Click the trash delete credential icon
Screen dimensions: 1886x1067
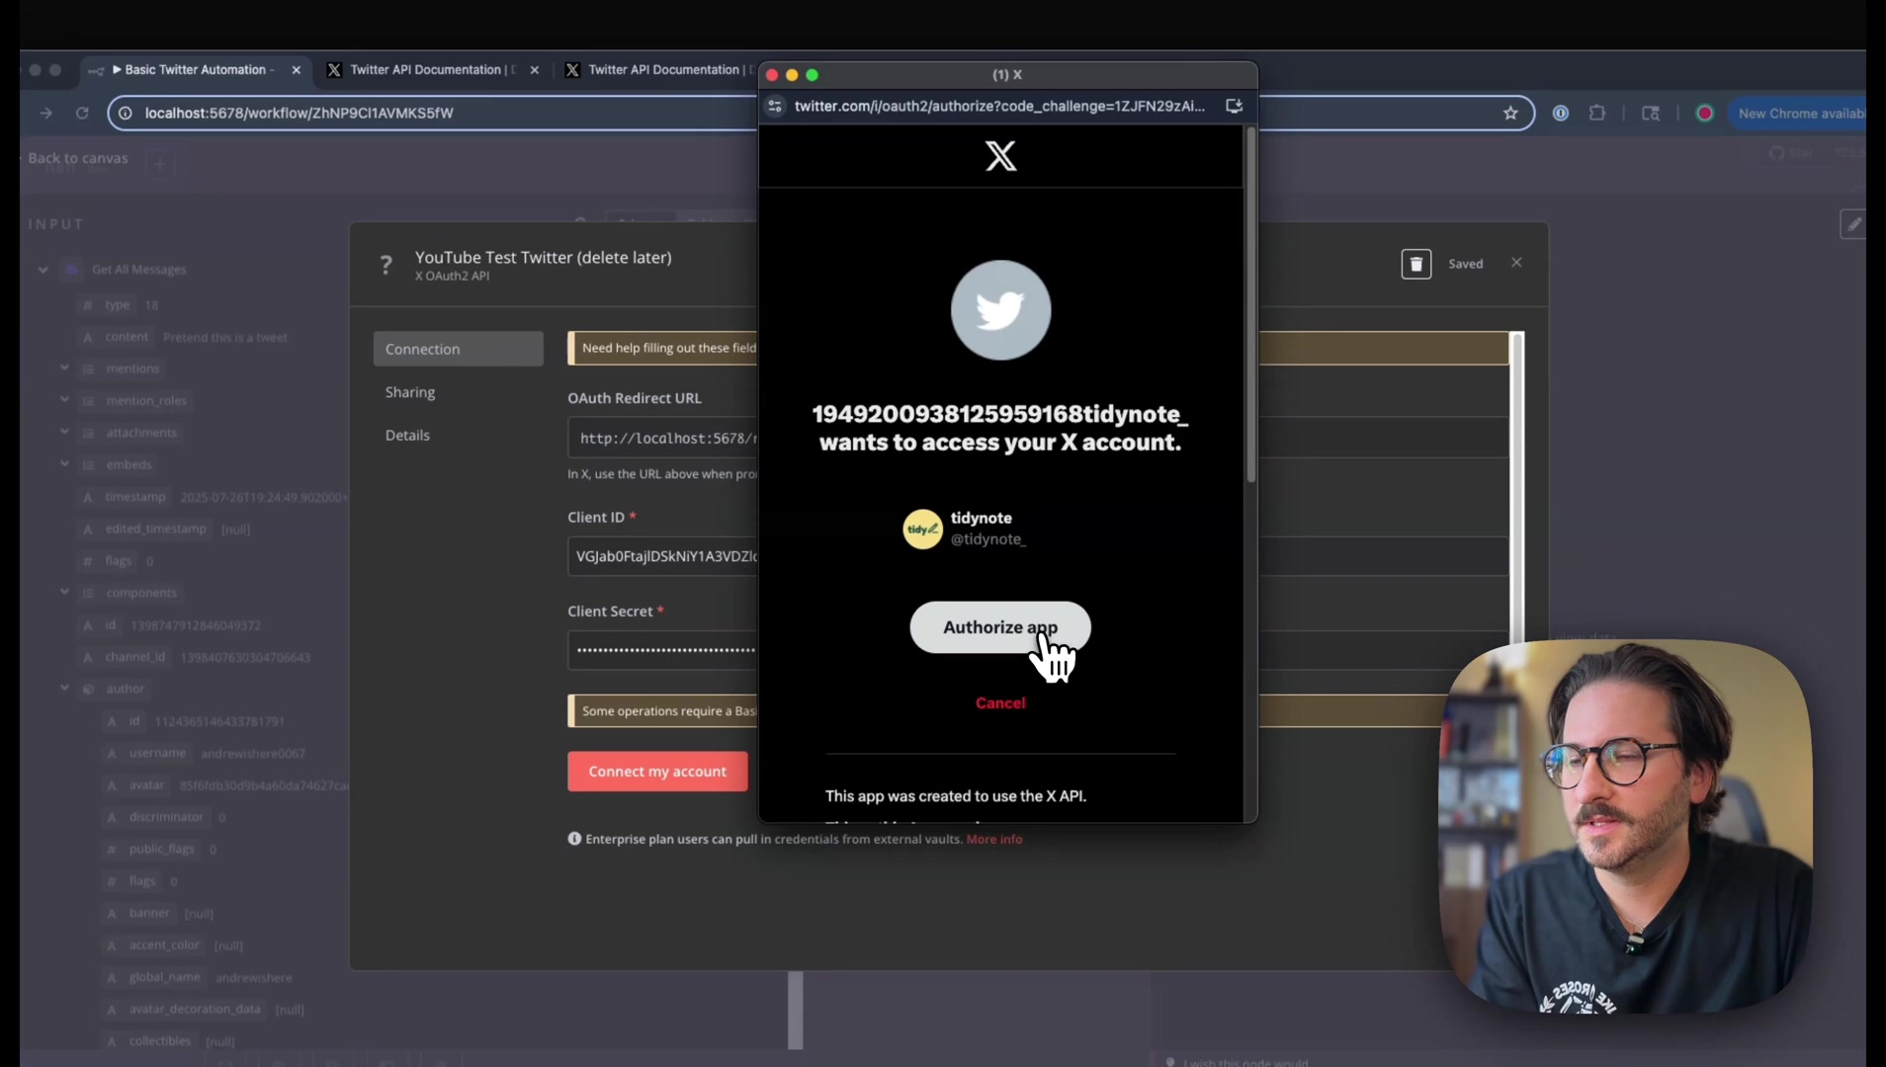tap(1415, 264)
